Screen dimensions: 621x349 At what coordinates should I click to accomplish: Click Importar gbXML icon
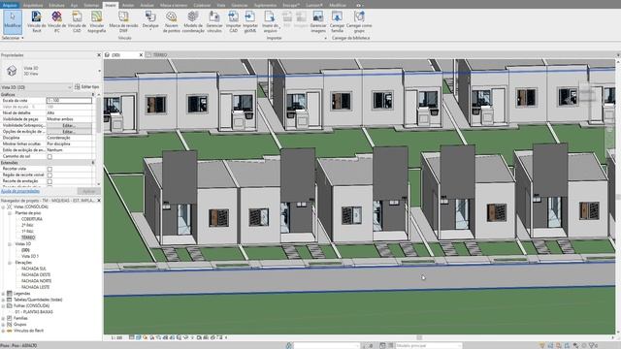click(x=250, y=17)
